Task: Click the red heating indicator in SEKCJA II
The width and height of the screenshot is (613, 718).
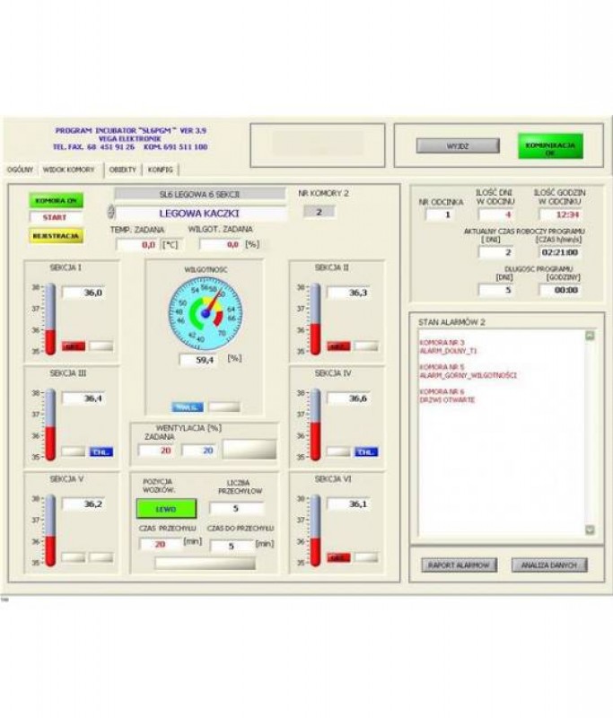Action: point(338,346)
